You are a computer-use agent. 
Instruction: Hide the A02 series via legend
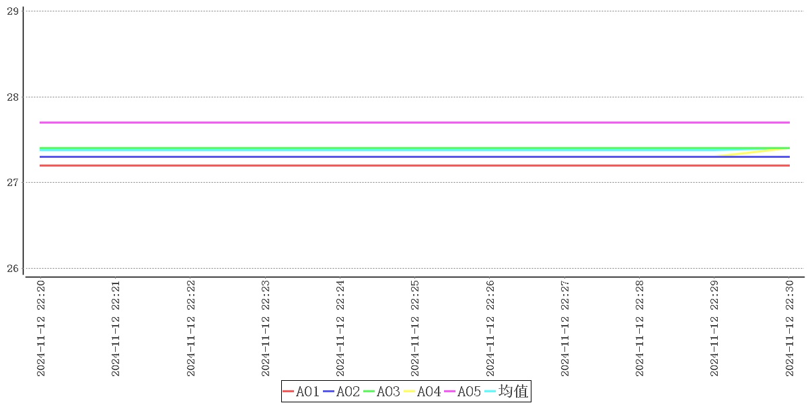click(x=342, y=392)
